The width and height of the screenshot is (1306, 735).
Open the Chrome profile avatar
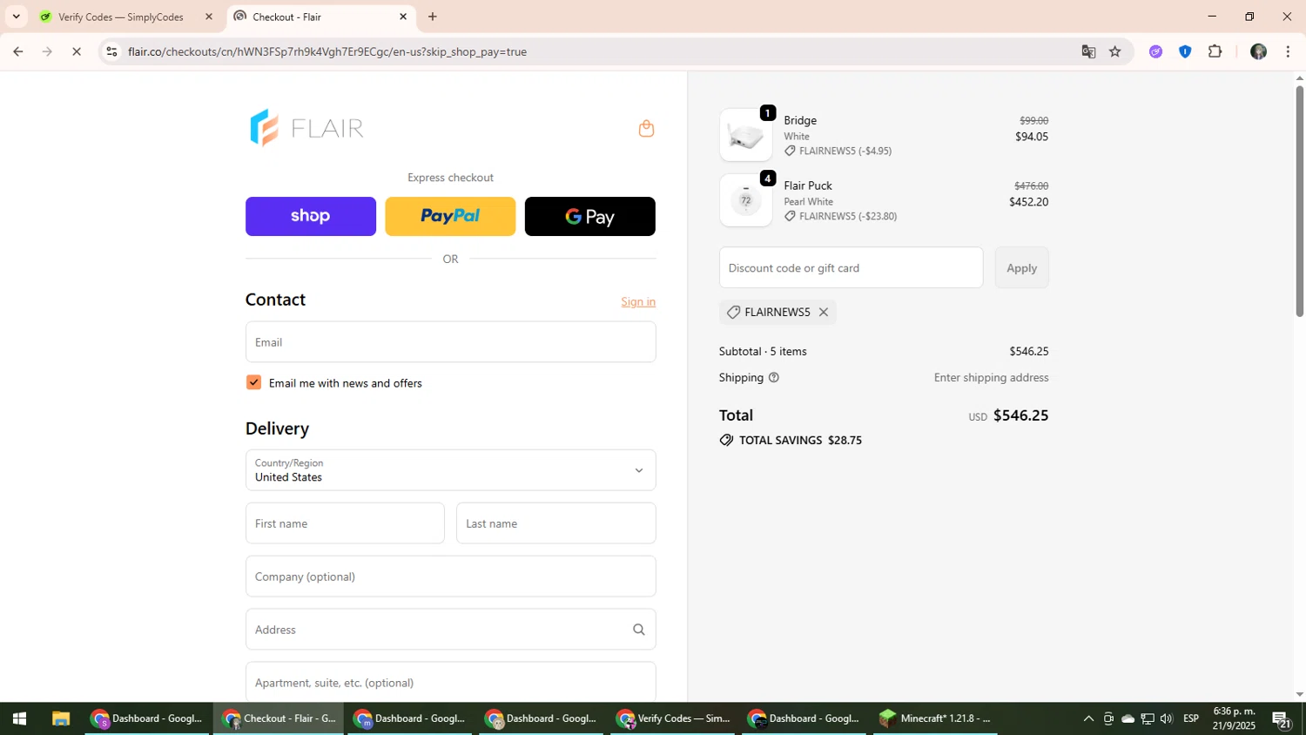[1258, 51]
